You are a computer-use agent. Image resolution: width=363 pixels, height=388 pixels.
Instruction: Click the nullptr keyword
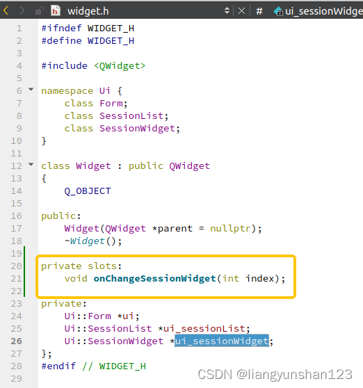[x=230, y=229]
